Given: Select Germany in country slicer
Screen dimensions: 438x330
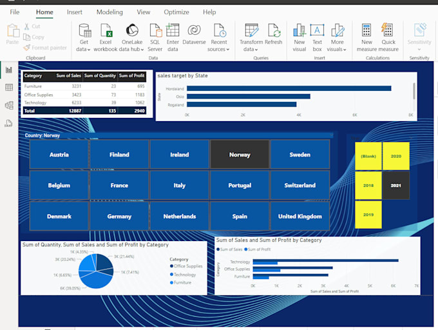Looking at the screenshot, I should pos(119,217).
